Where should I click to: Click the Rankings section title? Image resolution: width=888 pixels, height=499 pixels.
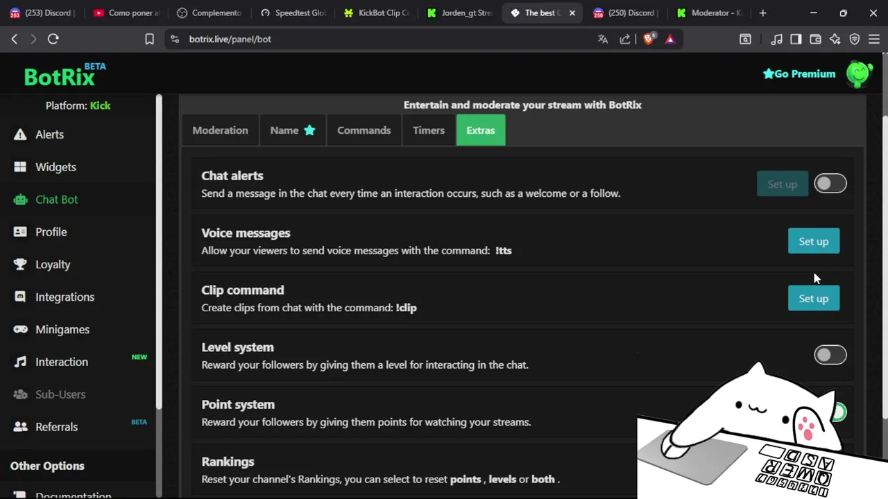[228, 462]
